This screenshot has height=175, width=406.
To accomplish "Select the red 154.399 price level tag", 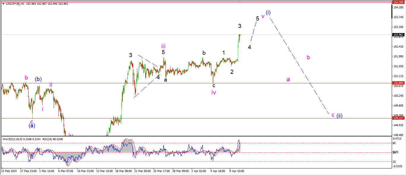I will [398, 2].
